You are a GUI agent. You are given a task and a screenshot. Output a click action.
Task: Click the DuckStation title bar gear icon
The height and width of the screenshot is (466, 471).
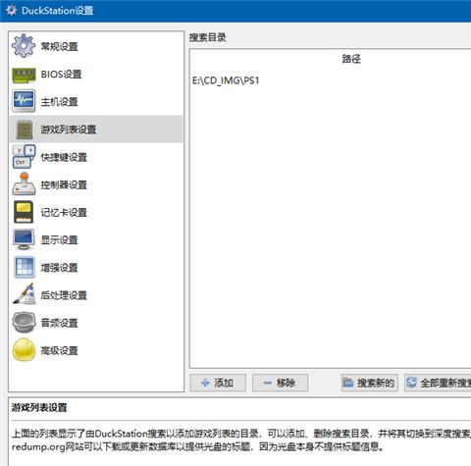coord(11,10)
